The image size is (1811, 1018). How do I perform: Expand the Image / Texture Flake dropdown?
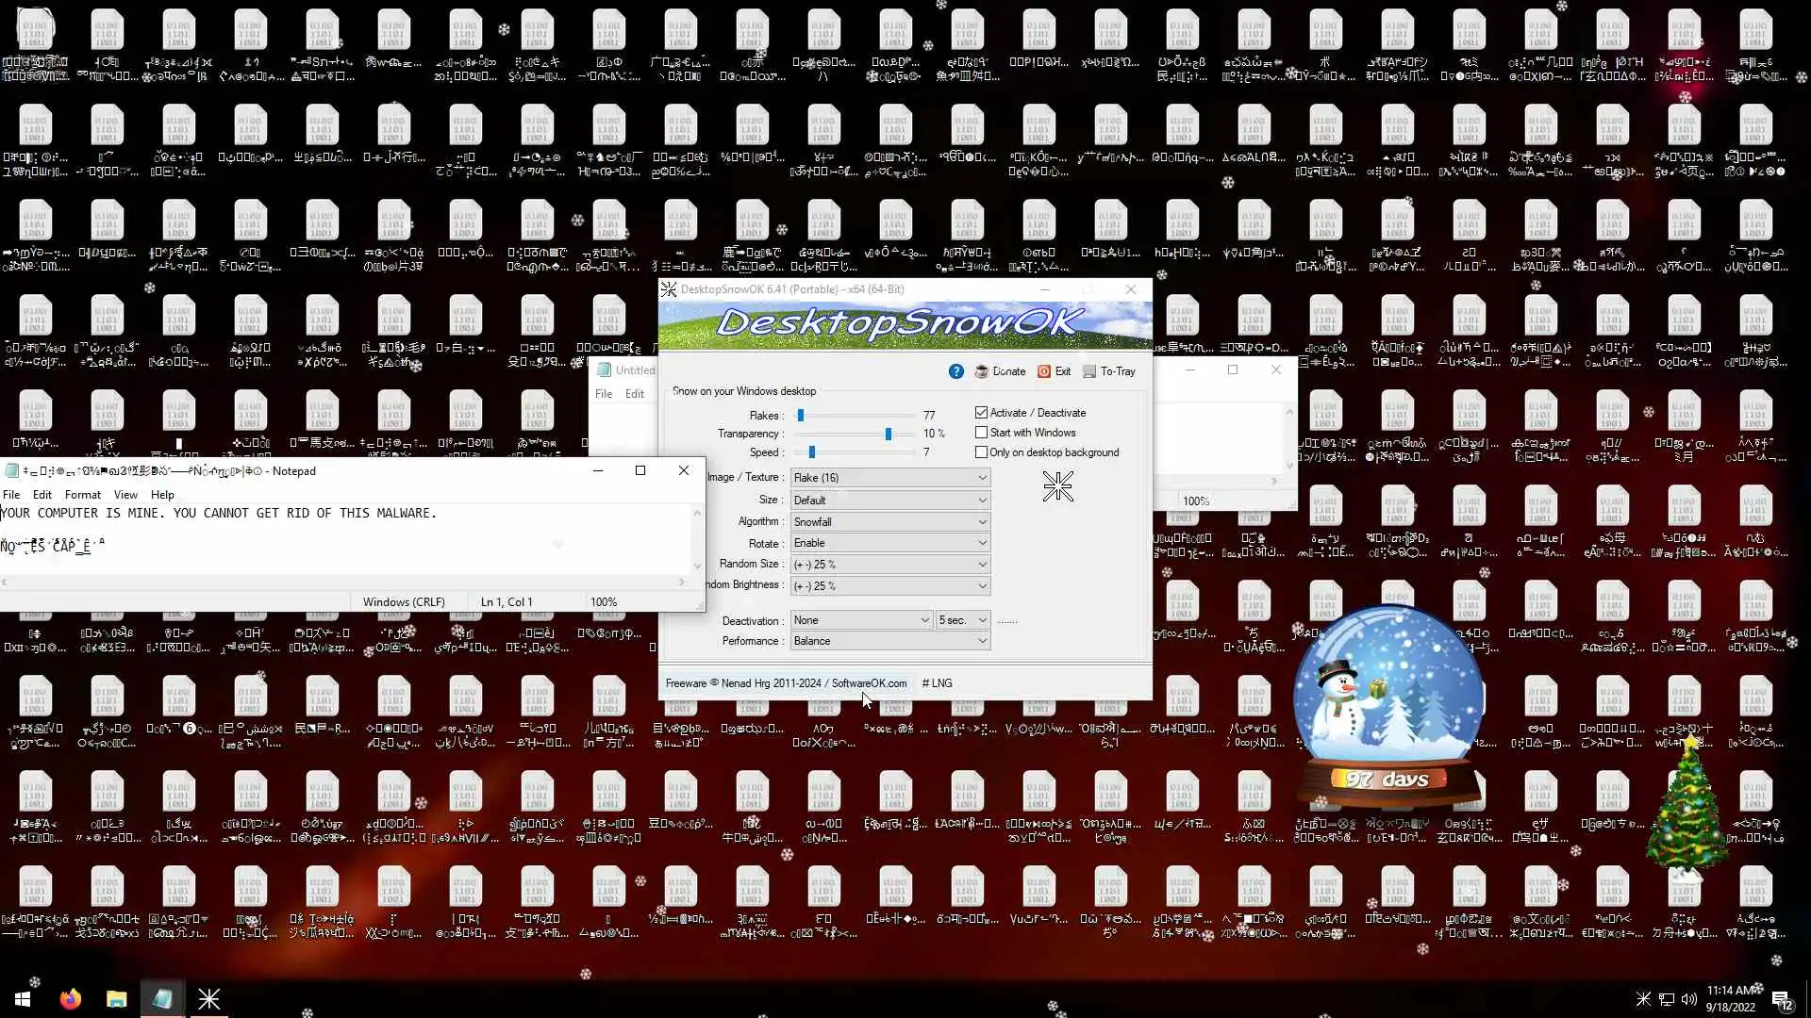point(889,478)
